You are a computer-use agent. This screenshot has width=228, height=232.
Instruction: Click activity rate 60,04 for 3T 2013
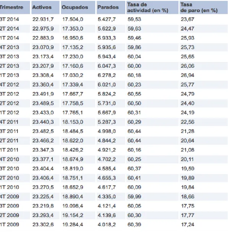[x=134, y=57]
